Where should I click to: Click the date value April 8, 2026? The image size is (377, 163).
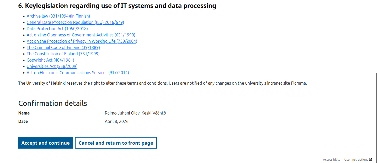(117, 122)
